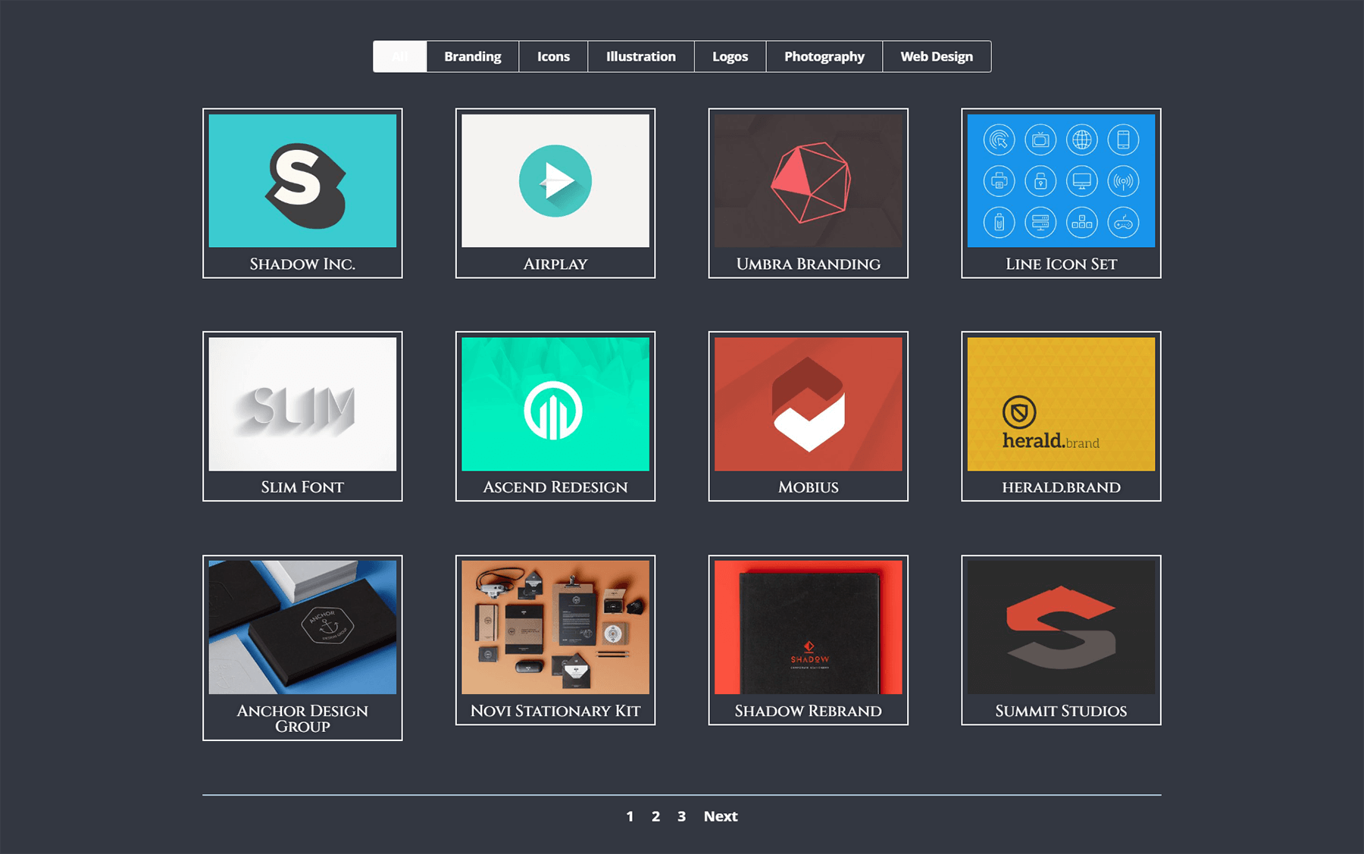1364x854 pixels.
Task: Click the game controller icon in Line Icon Set
Action: pyautogui.click(x=1124, y=223)
